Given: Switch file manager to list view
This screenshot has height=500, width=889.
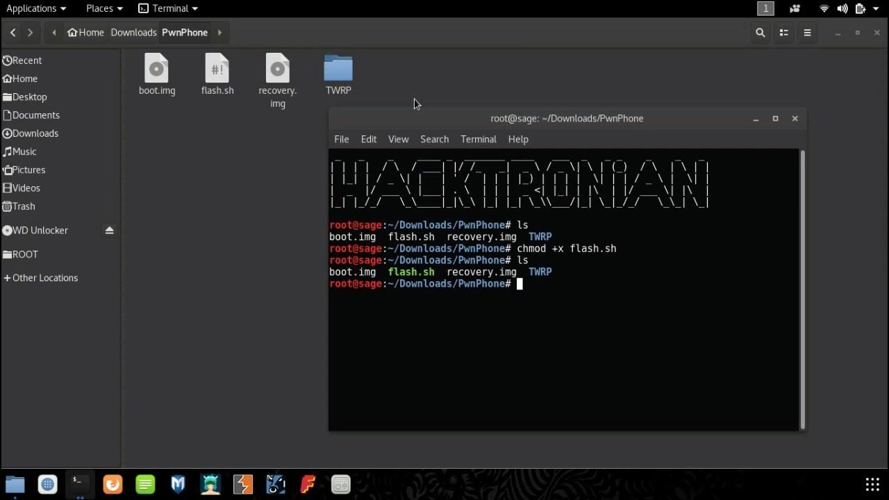Looking at the screenshot, I should coord(784,32).
